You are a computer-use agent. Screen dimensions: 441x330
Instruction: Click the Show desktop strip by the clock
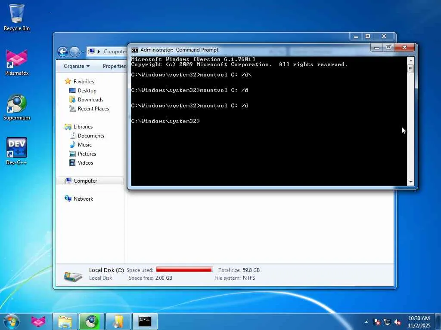[438, 322]
